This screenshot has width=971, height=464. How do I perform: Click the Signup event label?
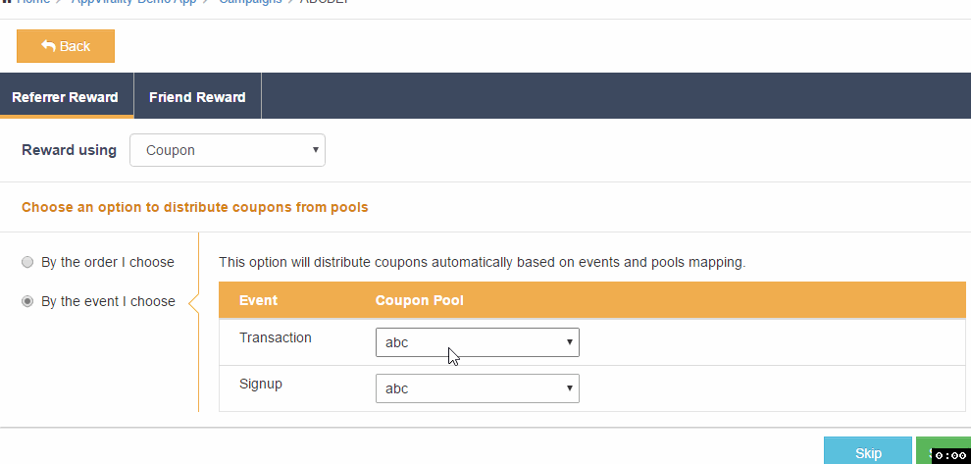click(261, 385)
